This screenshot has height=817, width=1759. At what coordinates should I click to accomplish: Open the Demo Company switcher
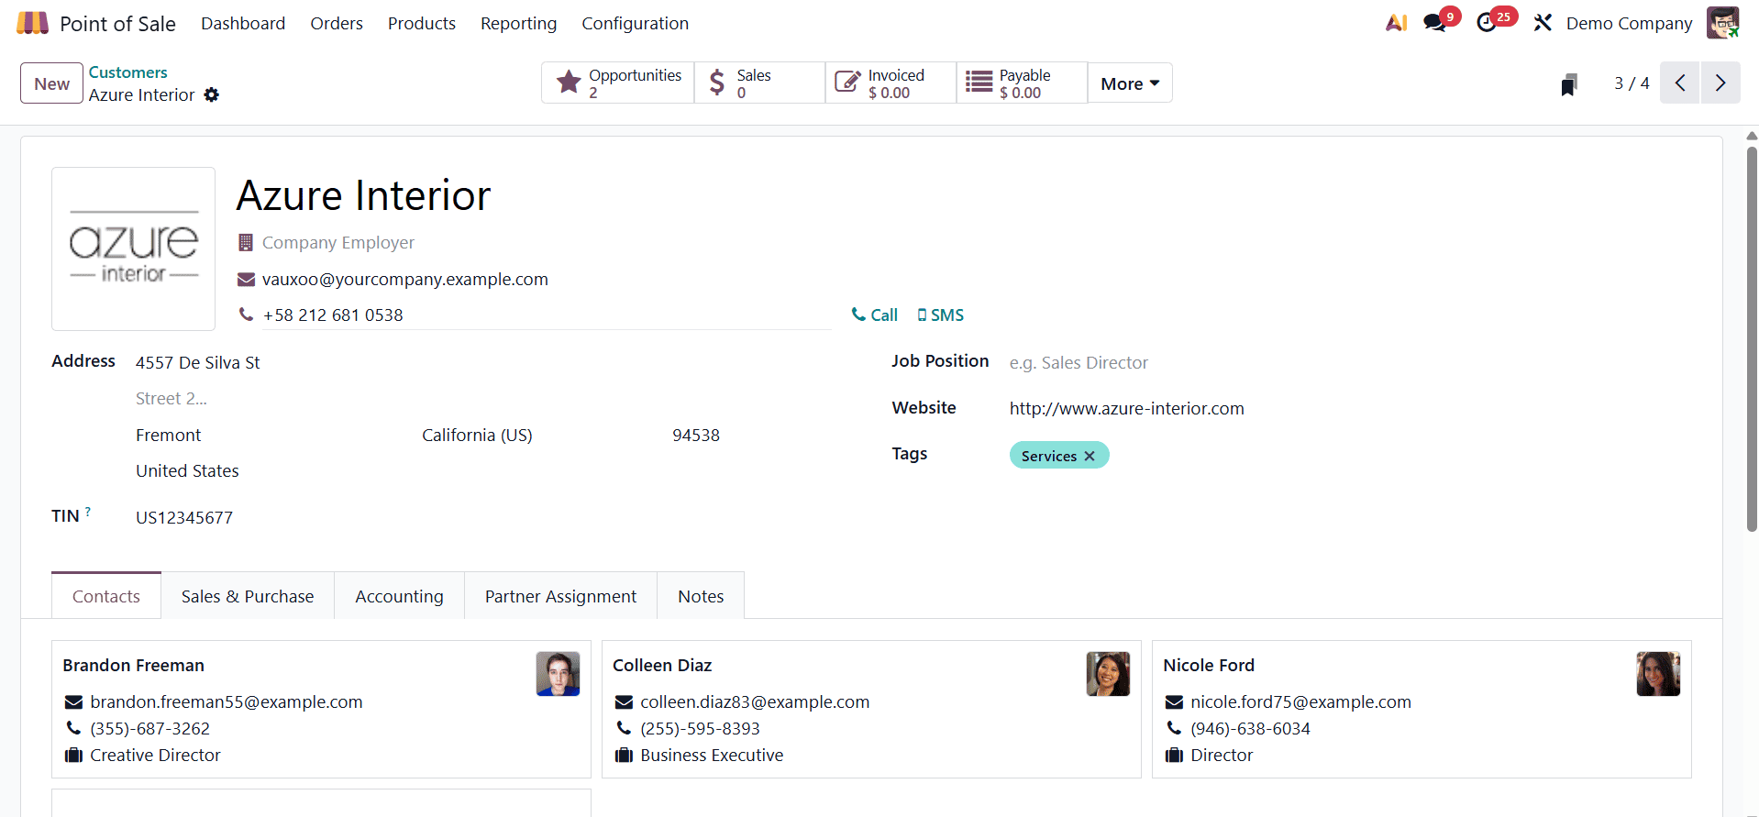tap(1629, 23)
